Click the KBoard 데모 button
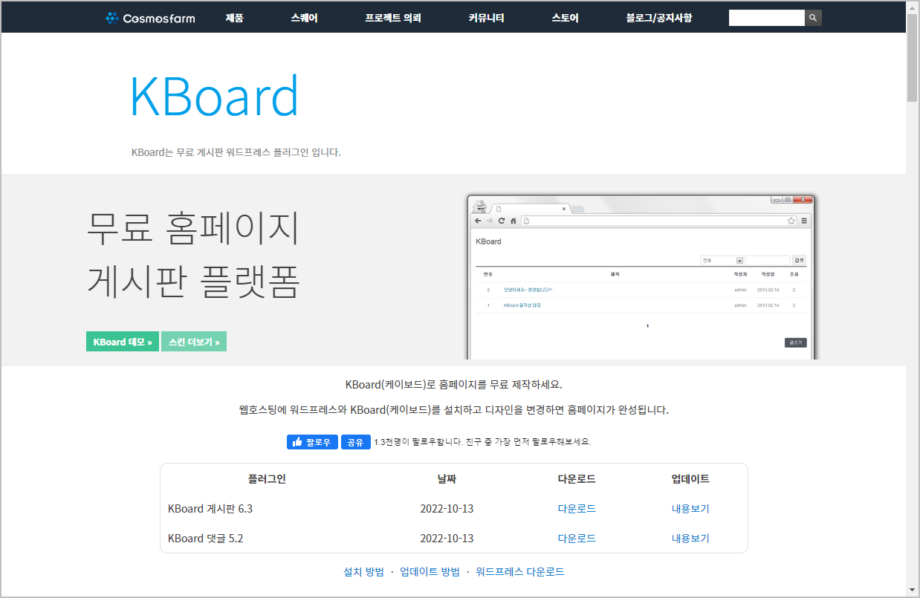The width and height of the screenshot is (920, 598). (x=123, y=342)
